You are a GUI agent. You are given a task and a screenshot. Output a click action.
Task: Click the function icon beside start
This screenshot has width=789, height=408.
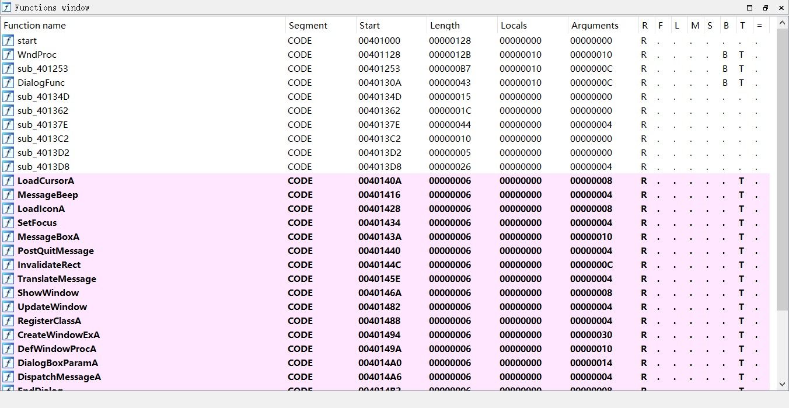(8, 41)
